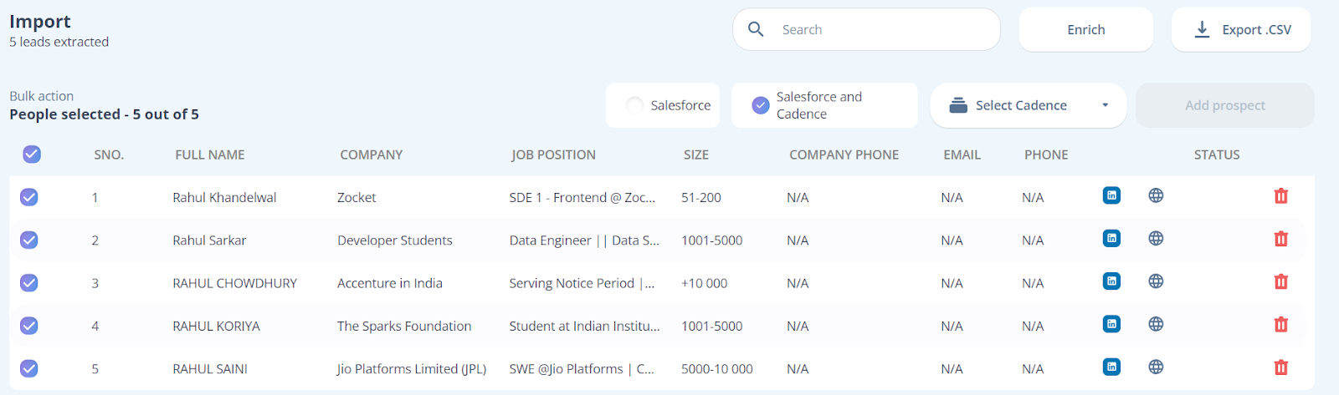1339x395 pixels.
Task: Uncheck the Rahul Sarkar row checkbox
Action: (28, 240)
